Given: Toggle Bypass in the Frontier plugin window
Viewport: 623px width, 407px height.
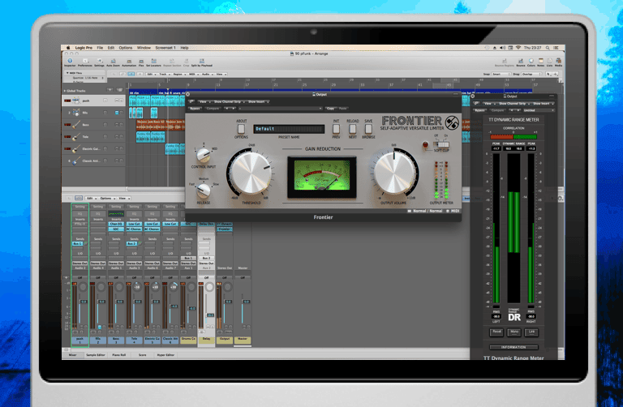Looking at the screenshot, I should (195, 109).
